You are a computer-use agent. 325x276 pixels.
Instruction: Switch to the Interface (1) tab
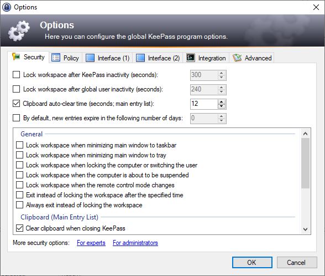(108, 58)
